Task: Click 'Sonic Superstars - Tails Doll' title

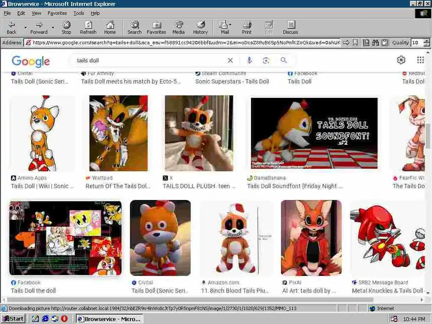Action: (232, 81)
